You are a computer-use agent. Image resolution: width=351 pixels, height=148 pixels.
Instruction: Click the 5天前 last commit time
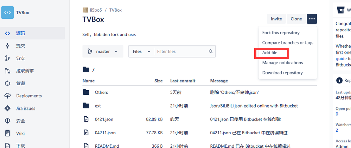pyautogui.click(x=176, y=92)
